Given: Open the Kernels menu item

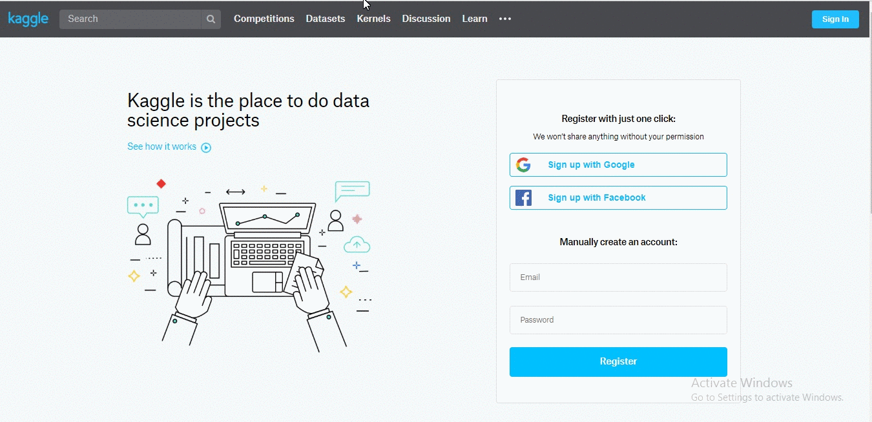Looking at the screenshot, I should click(x=373, y=19).
